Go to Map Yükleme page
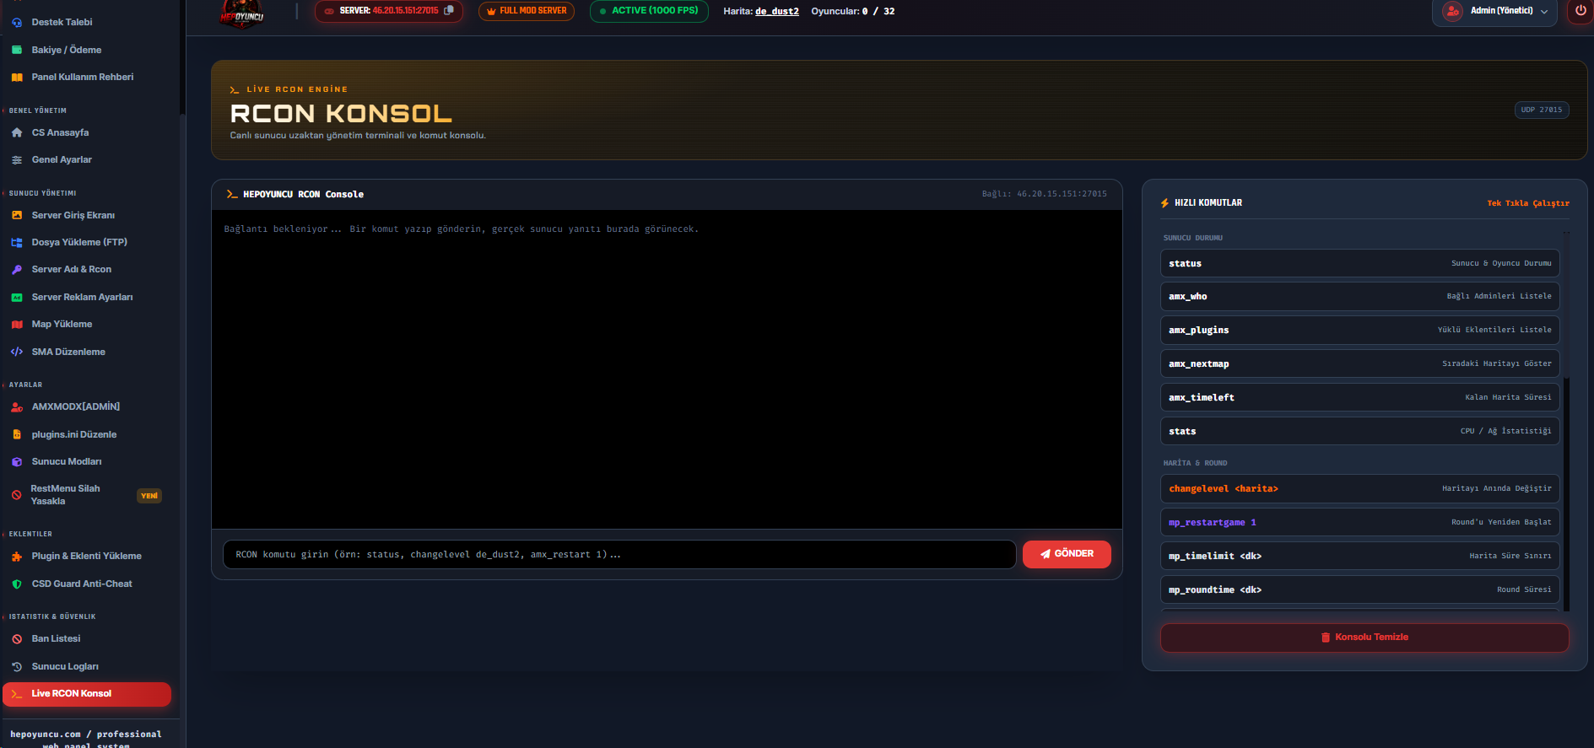Image resolution: width=1594 pixels, height=748 pixels. tap(87, 325)
